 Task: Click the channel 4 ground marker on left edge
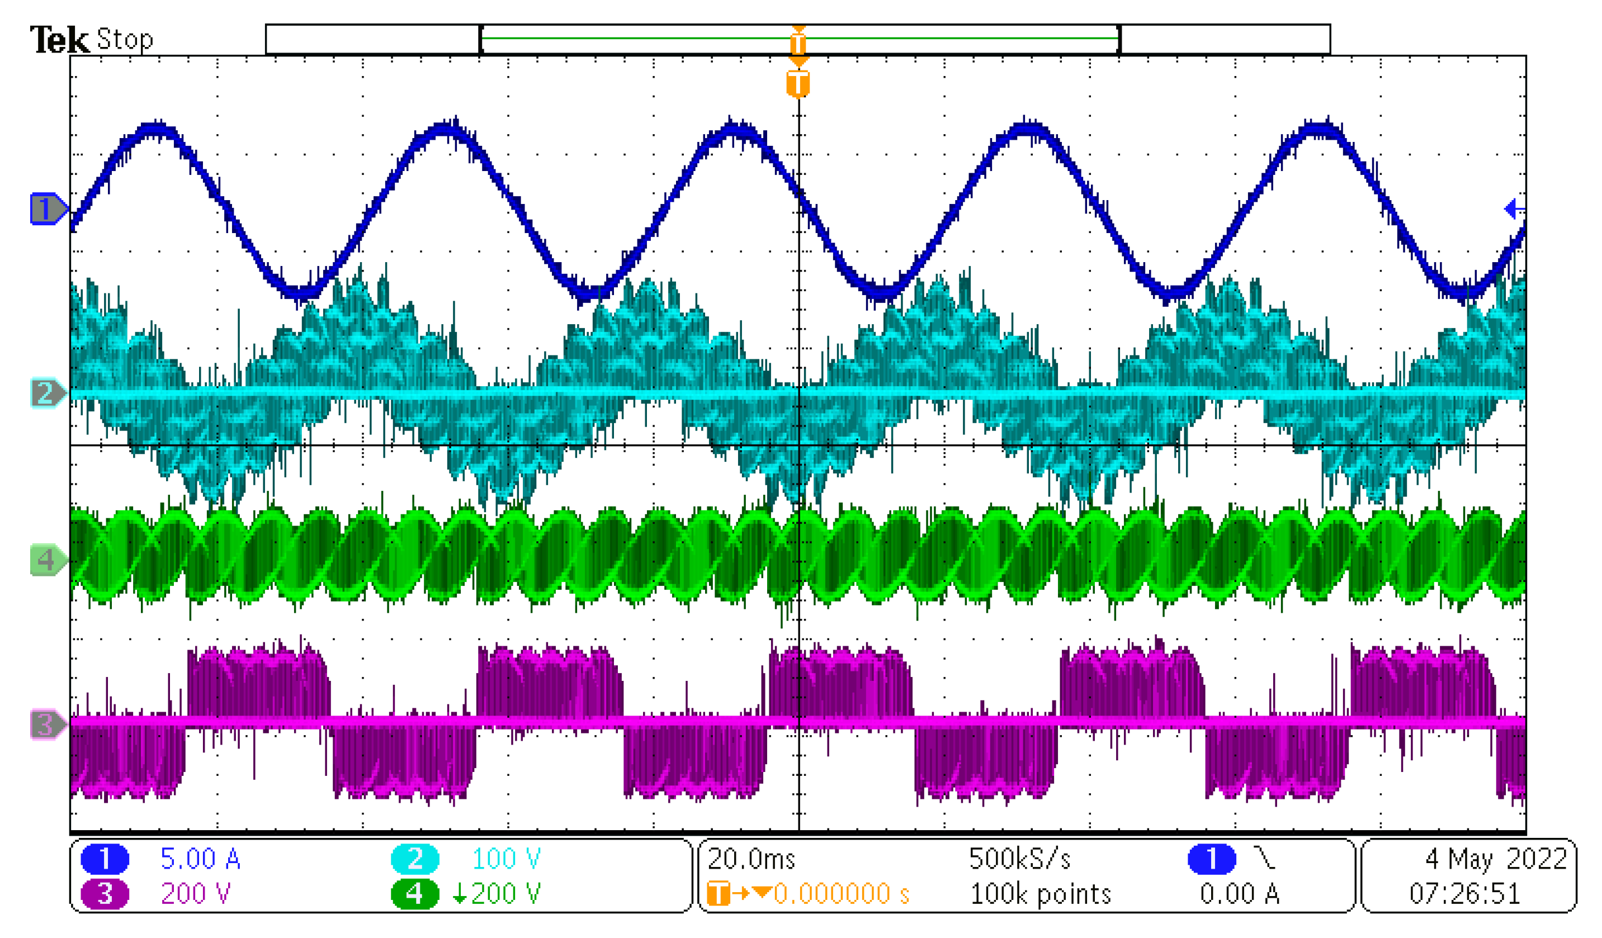[x=49, y=561]
